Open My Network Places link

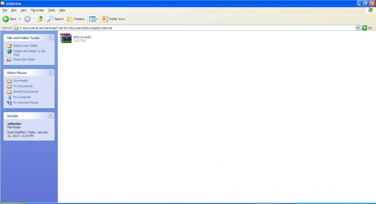[x=26, y=103]
